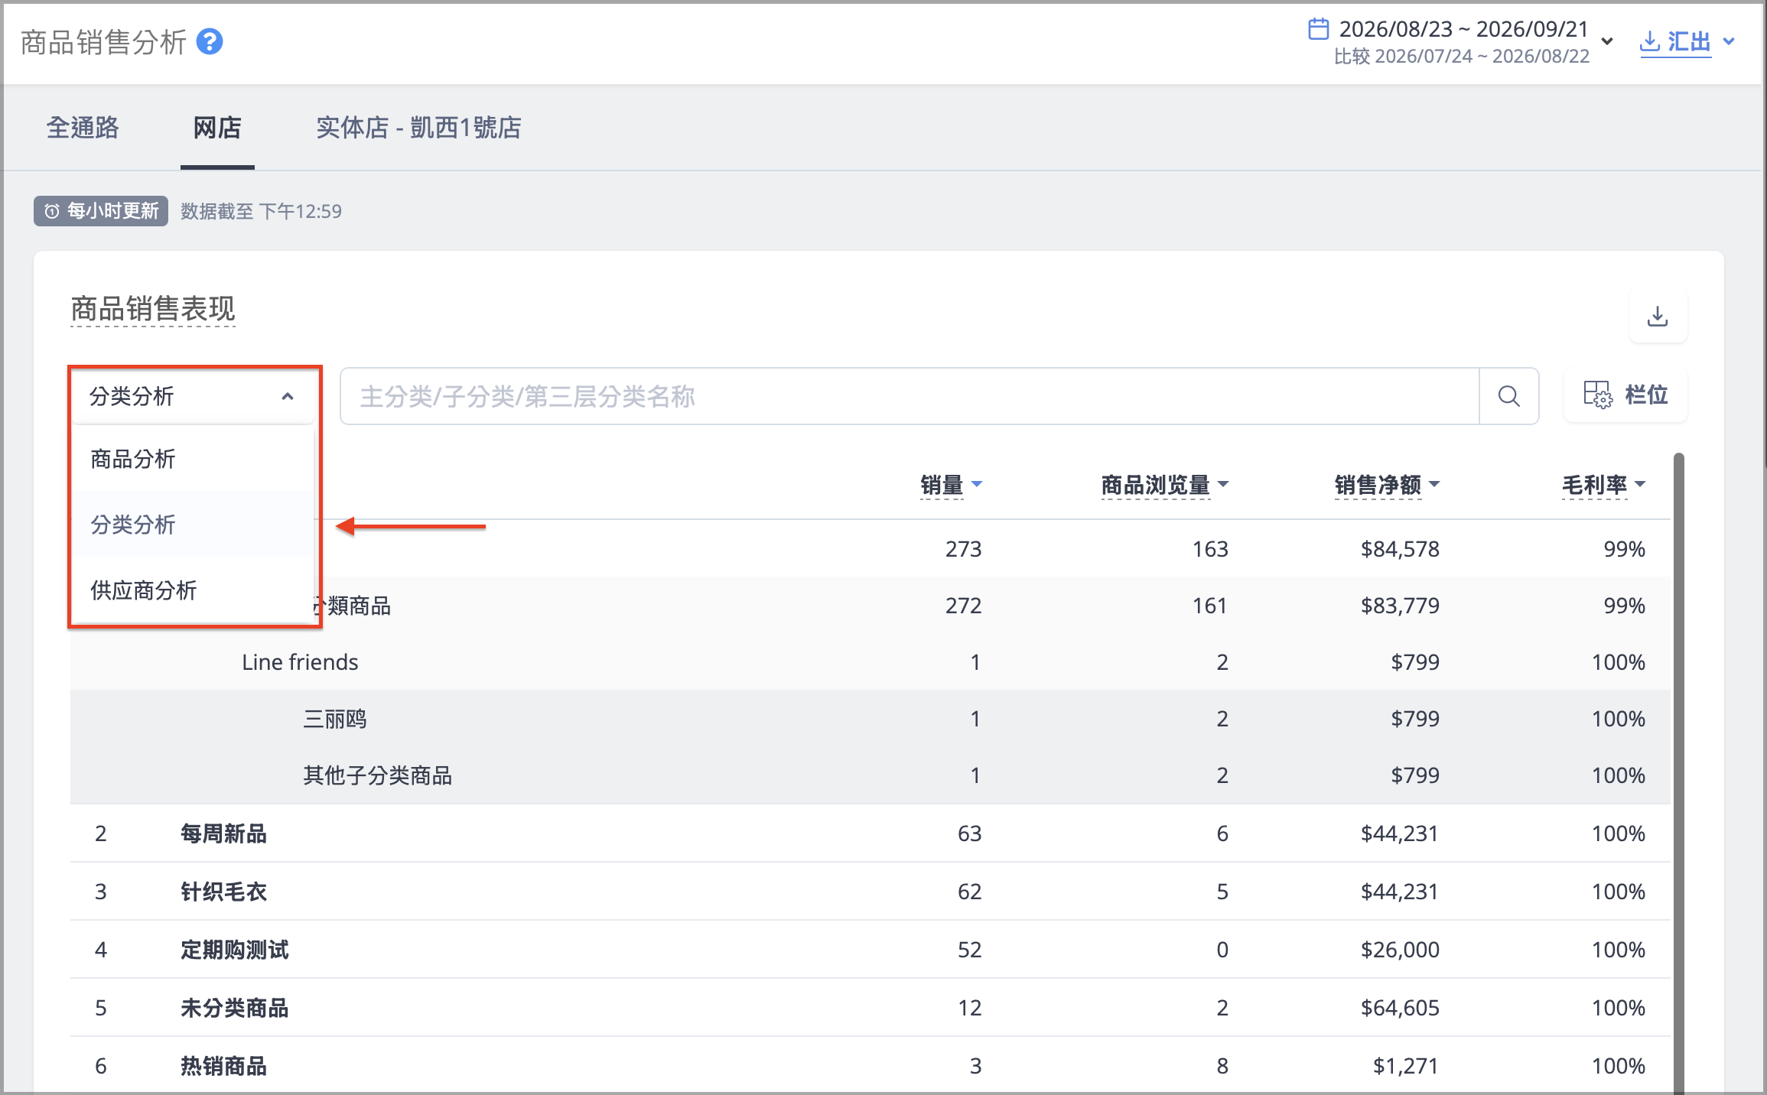Choose 供应商分析 from the dropdown list

tap(193, 590)
